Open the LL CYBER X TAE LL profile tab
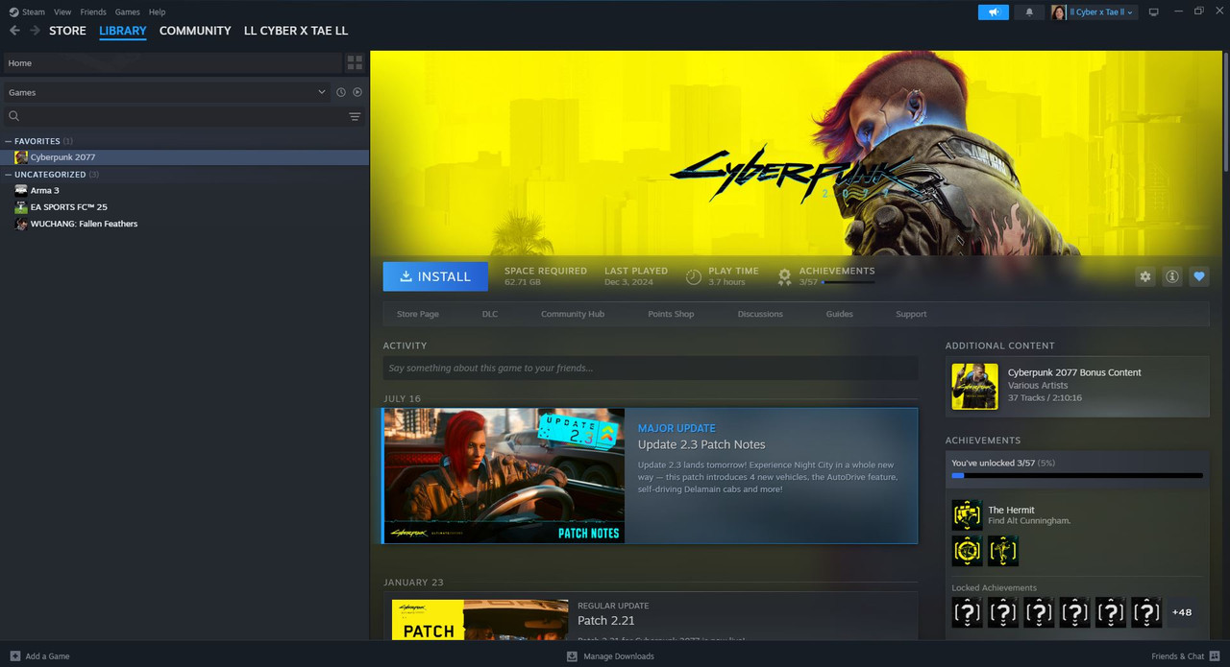This screenshot has height=667, width=1230. [296, 31]
